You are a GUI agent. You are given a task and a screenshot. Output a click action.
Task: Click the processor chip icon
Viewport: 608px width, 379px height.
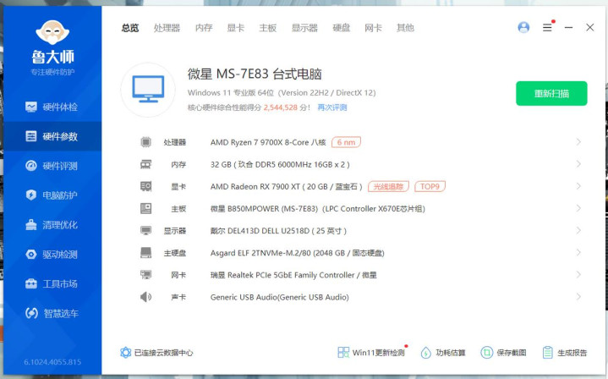(x=145, y=142)
